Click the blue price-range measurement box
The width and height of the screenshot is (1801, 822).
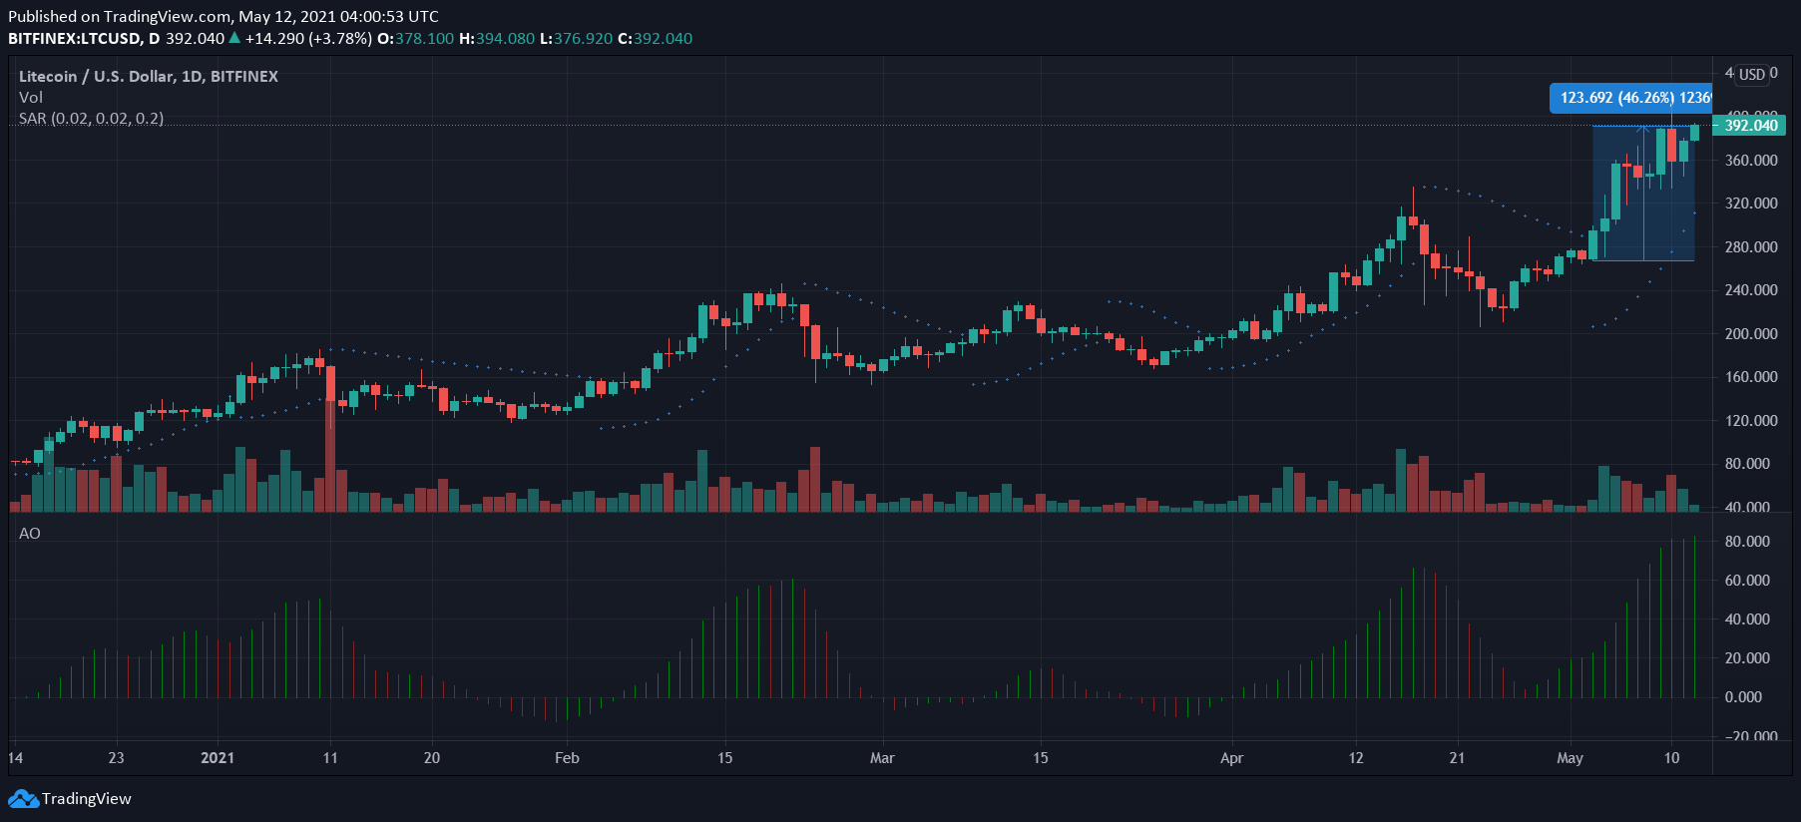[x=1643, y=194]
